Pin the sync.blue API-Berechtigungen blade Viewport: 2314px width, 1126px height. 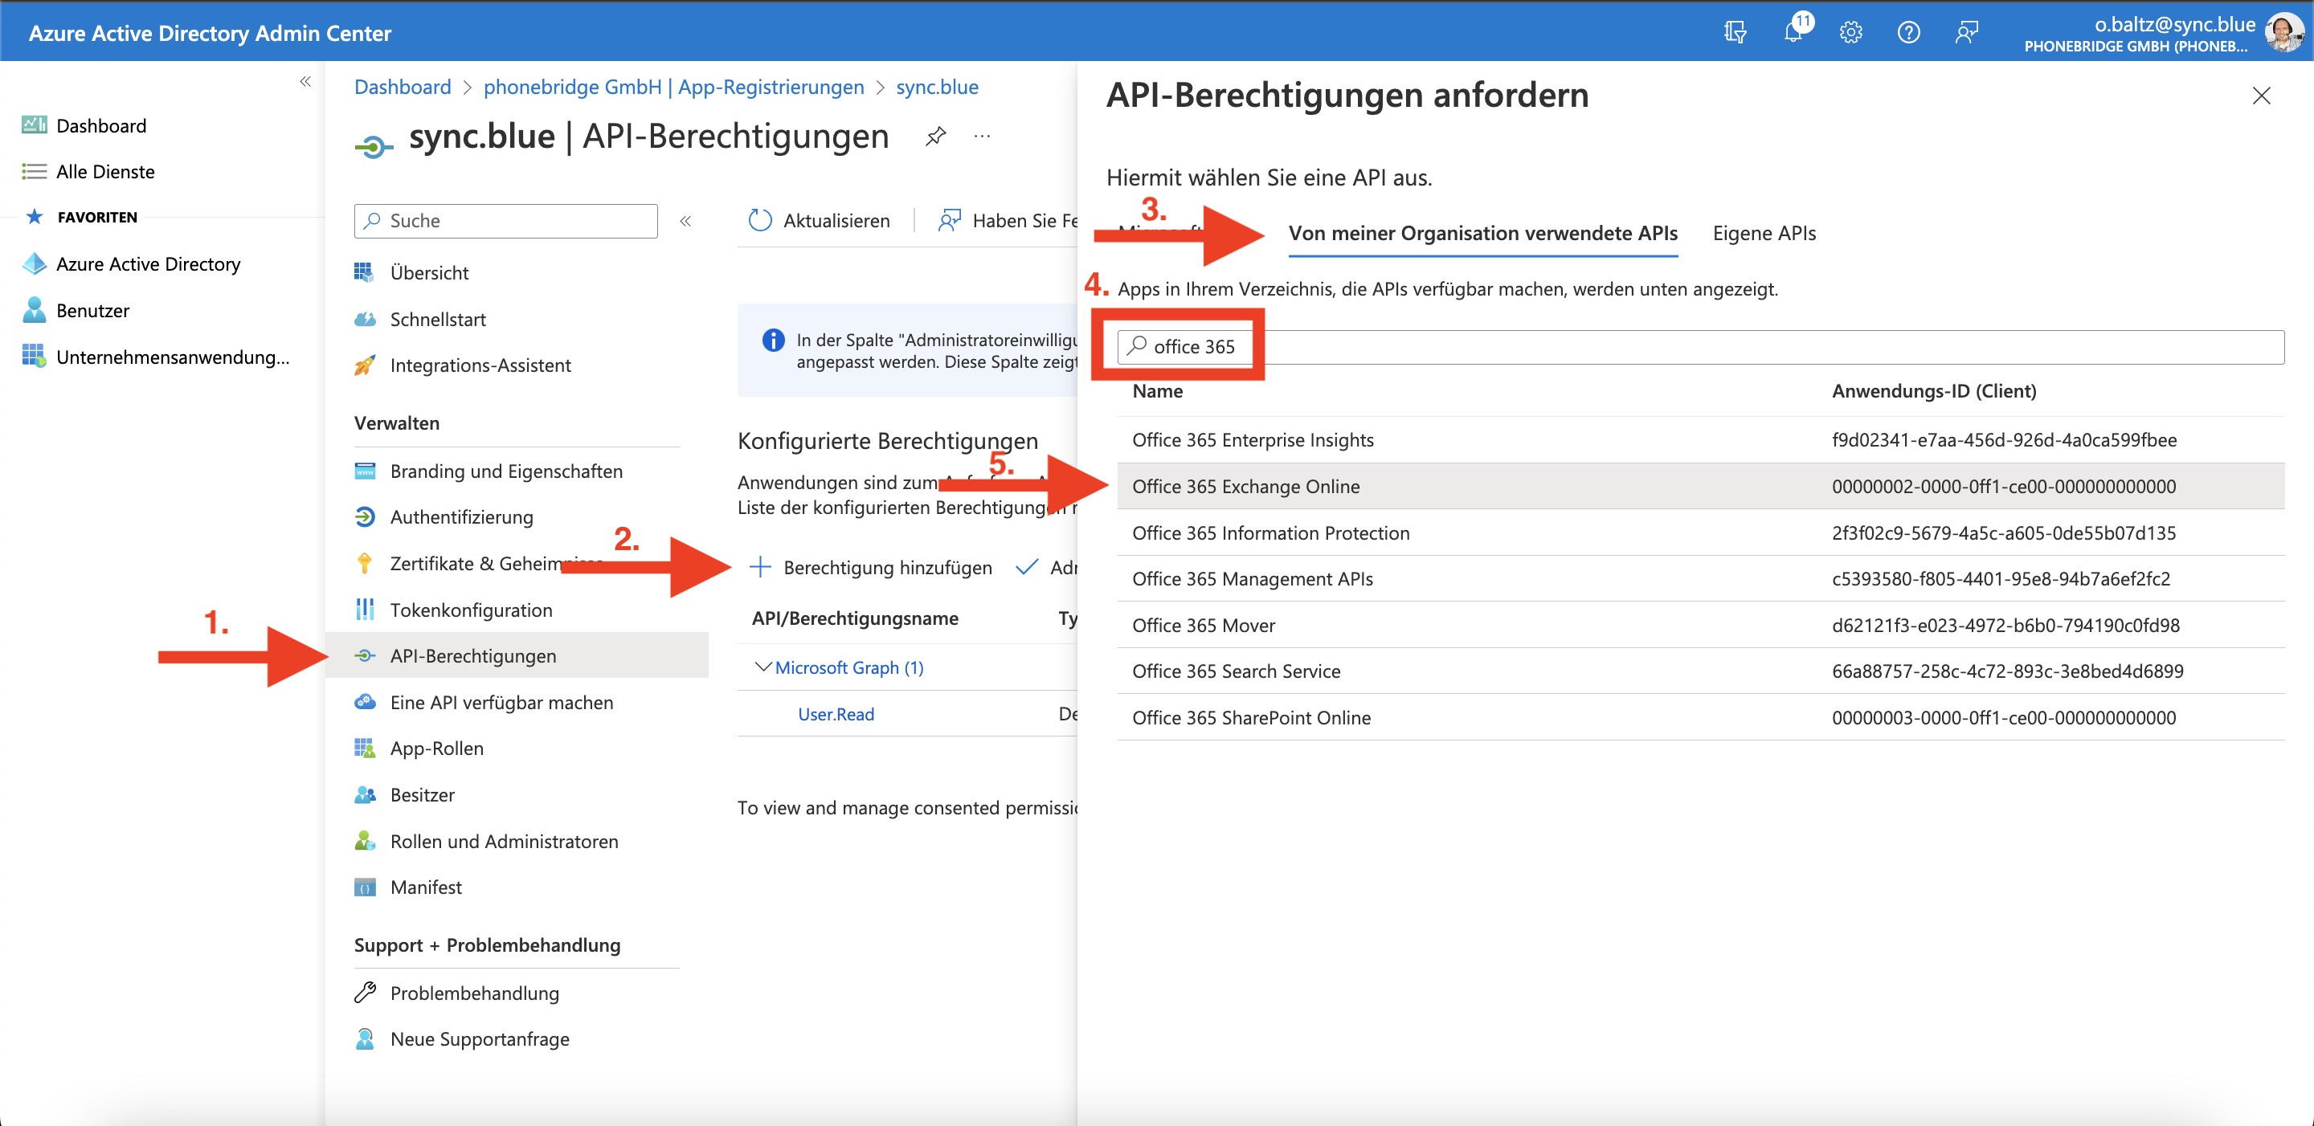[935, 137]
